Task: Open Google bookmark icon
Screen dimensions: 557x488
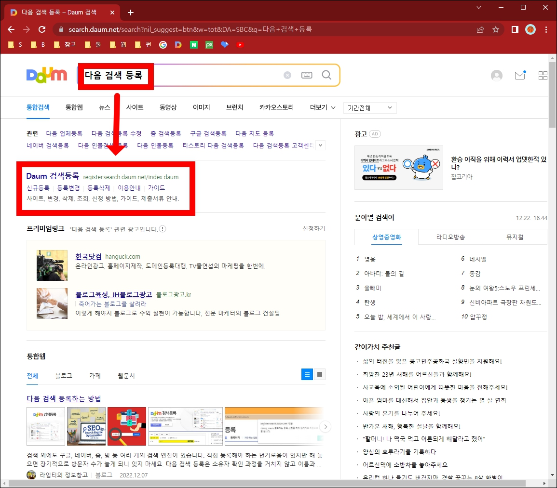Action: point(163,45)
